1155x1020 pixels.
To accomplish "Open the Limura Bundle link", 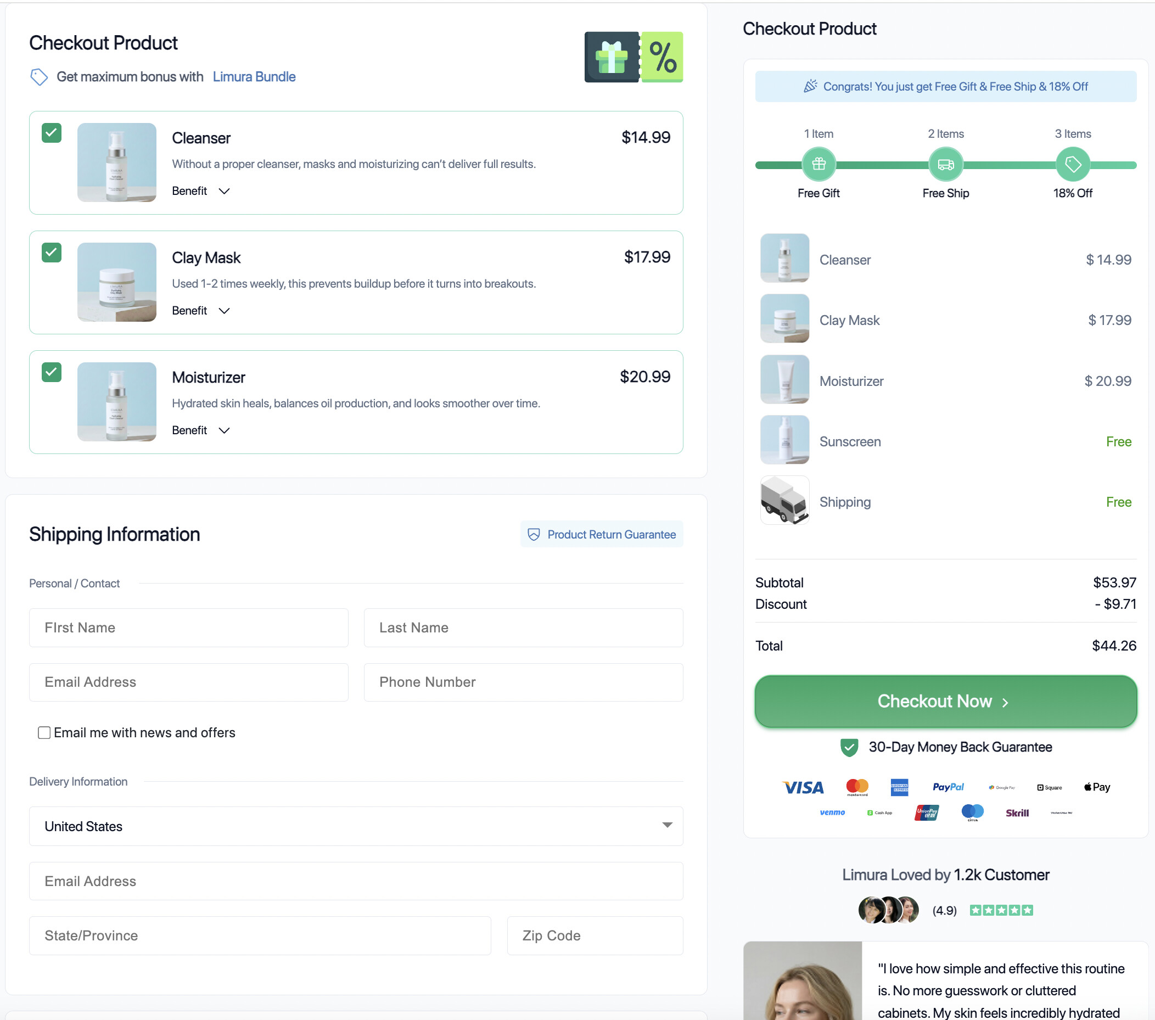I will coord(254,77).
